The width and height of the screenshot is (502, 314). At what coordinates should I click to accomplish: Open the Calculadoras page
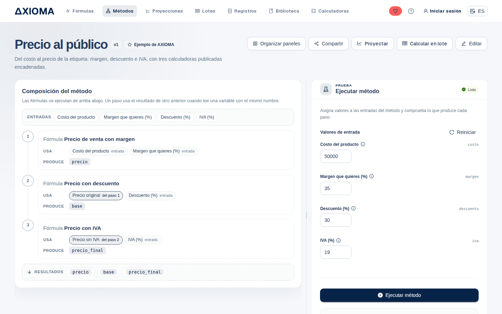pyautogui.click(x=330, y=11)
